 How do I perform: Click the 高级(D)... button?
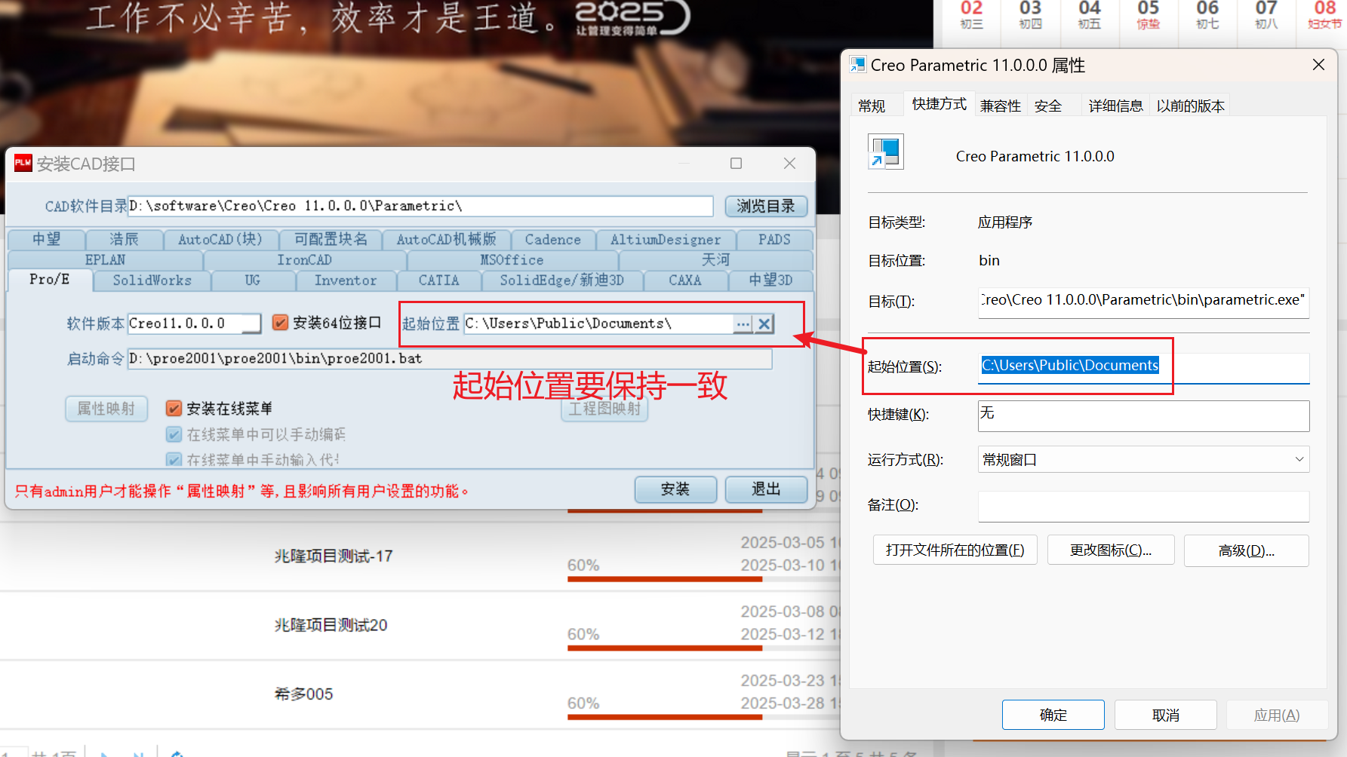tap(1247, 550)
